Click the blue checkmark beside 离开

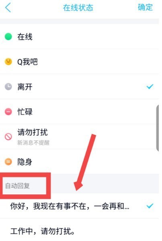[x=150, y=87]
